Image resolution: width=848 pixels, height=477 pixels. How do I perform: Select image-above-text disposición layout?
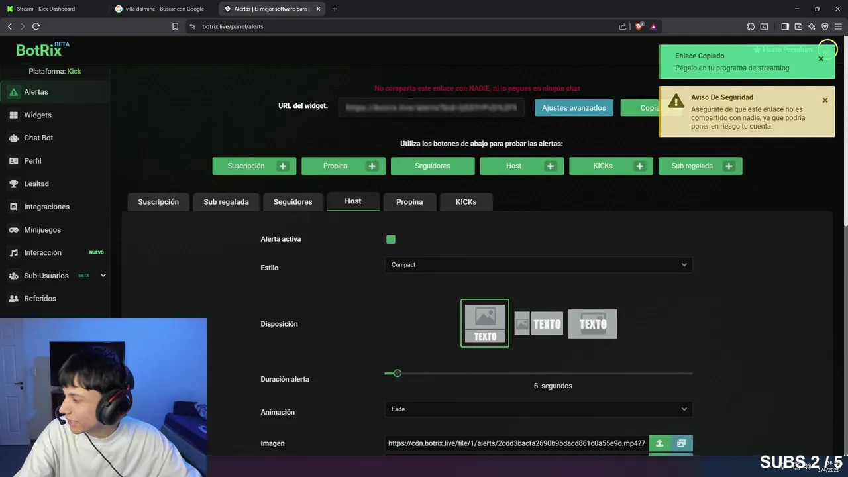[485, 323]
